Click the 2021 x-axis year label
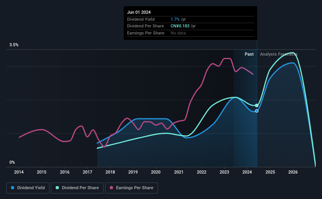Viewport: 322px width, 199px height. coord(179,172)
